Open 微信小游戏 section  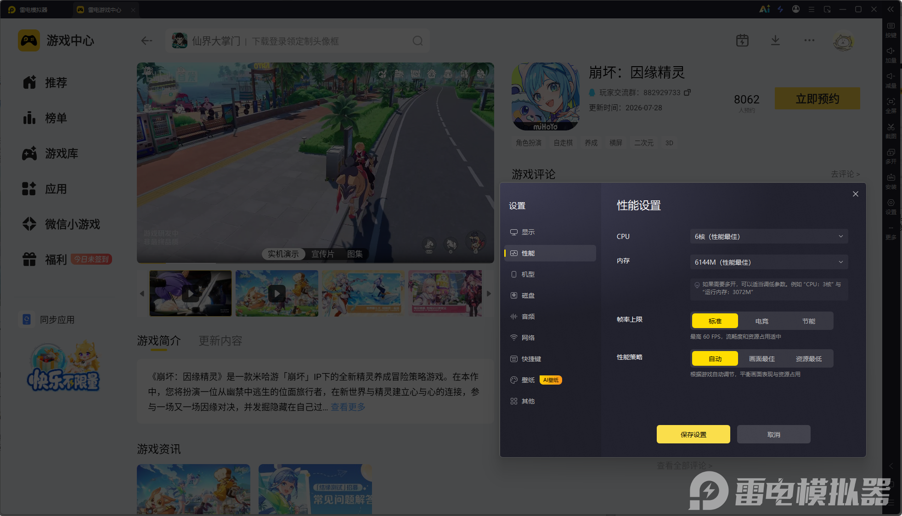point(62,224)
